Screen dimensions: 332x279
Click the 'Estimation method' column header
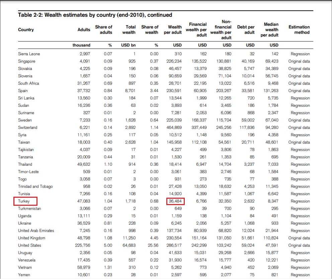coord(299,30)
